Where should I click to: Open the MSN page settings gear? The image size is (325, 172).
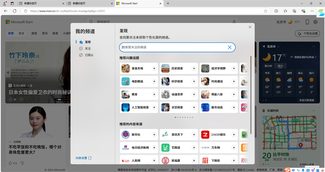316,22
